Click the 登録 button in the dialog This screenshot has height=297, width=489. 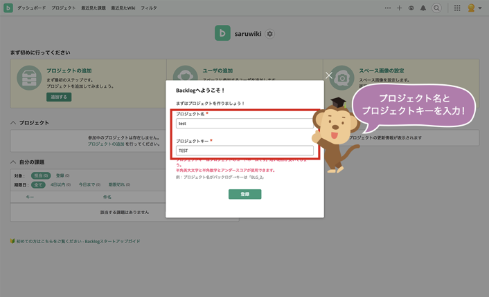(x=244, y=194)
